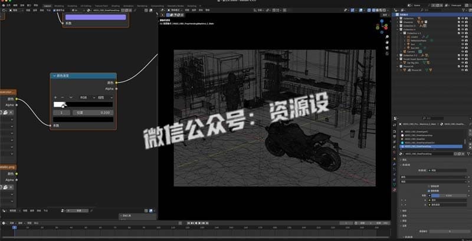Image resolution: width=472 pixels, height=241 pixels.
Task: Open the Scene properties tab icon
Action: point(394,147)
